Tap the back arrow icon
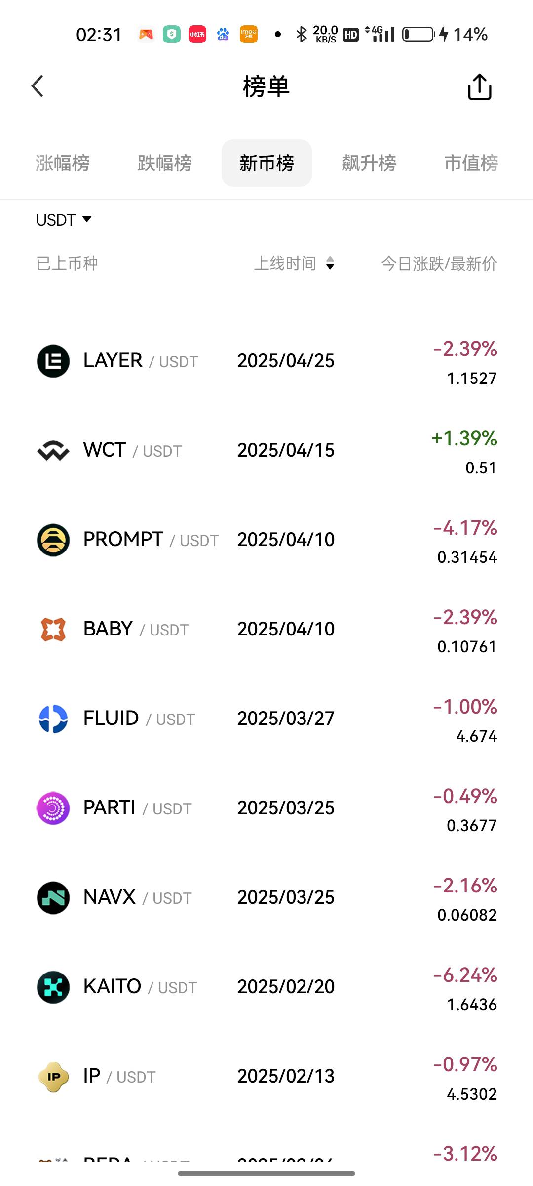Viewport: 533px width, 1186px height. pyautogui.click(x=38, y=86)
